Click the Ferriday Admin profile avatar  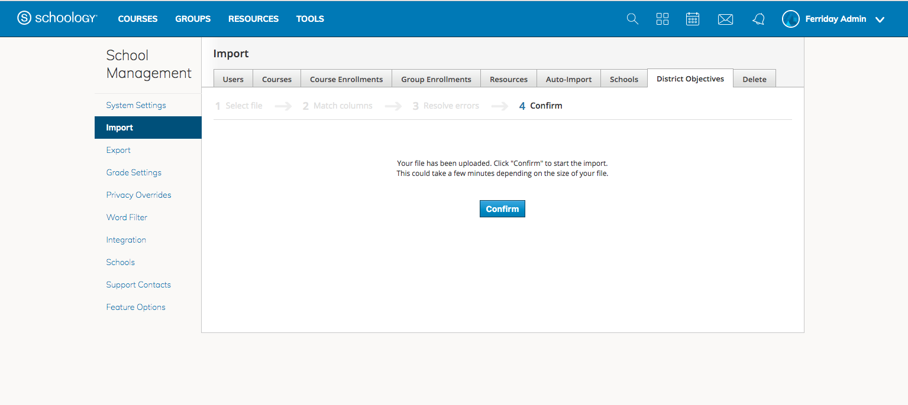791,19
